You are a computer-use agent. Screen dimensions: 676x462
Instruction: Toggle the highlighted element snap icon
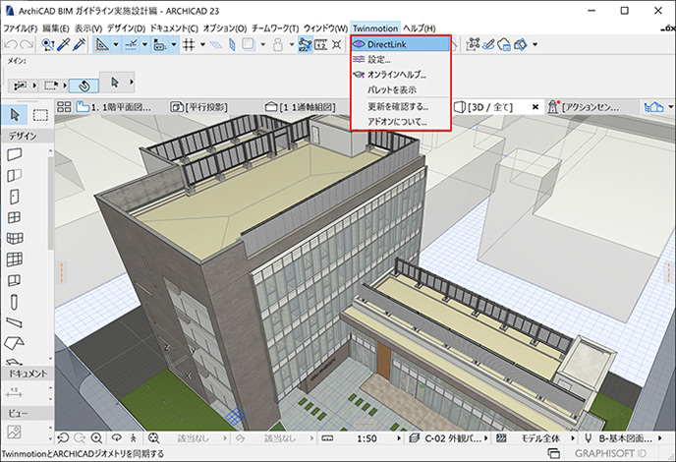click(306, 44)
